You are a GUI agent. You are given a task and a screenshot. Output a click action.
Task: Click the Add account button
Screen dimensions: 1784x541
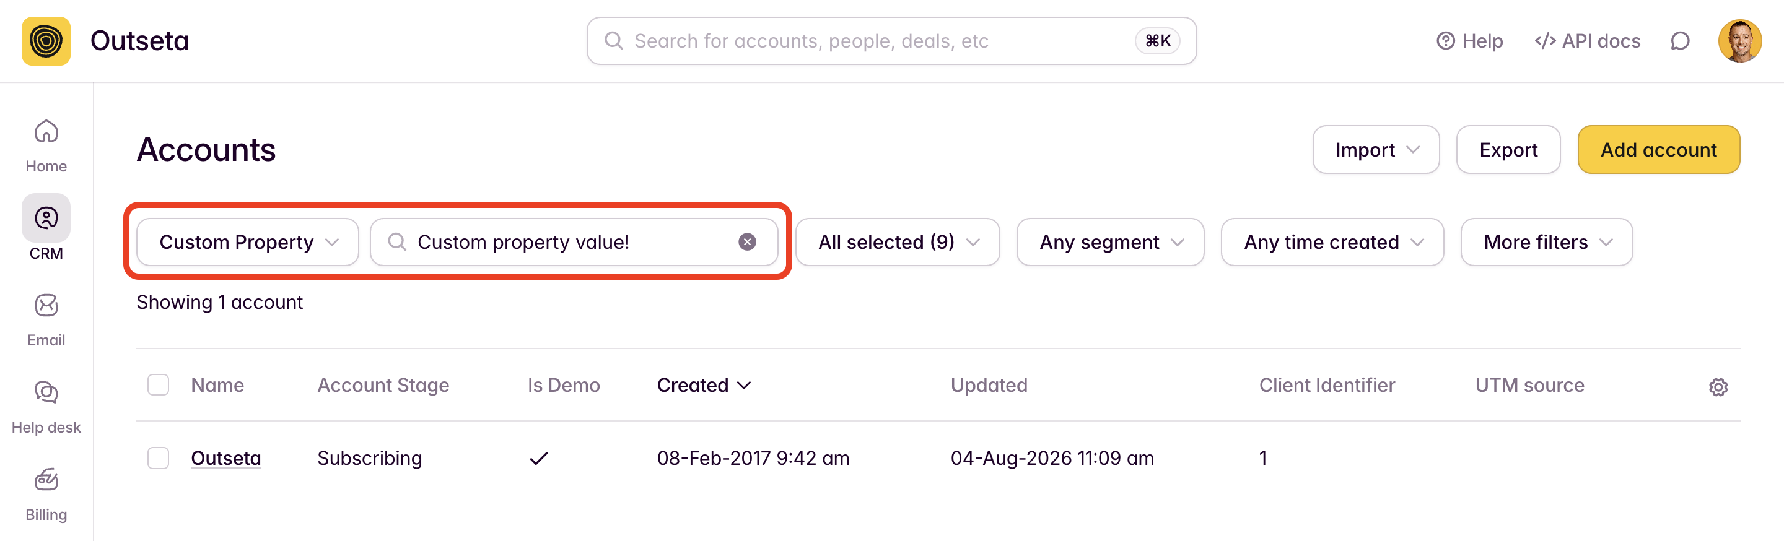tap(1658, 149)
